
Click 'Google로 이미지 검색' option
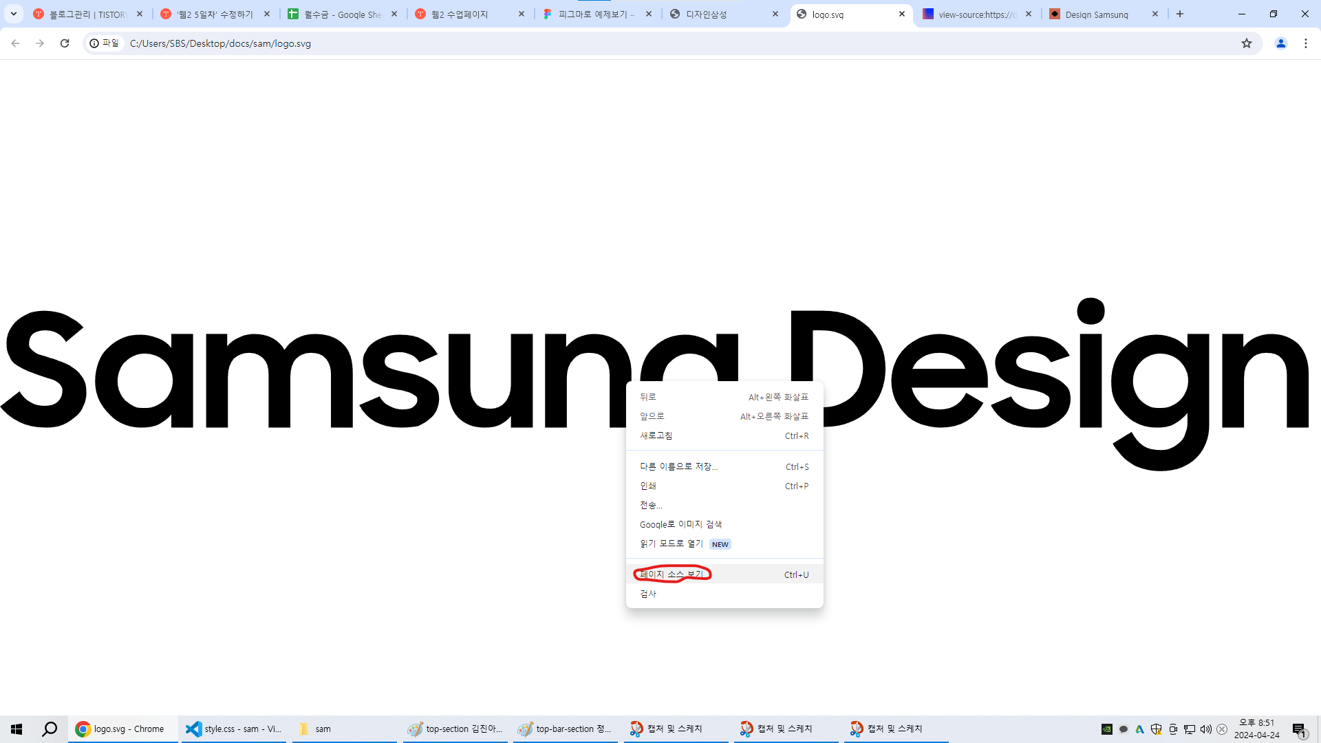click(680, 524)
